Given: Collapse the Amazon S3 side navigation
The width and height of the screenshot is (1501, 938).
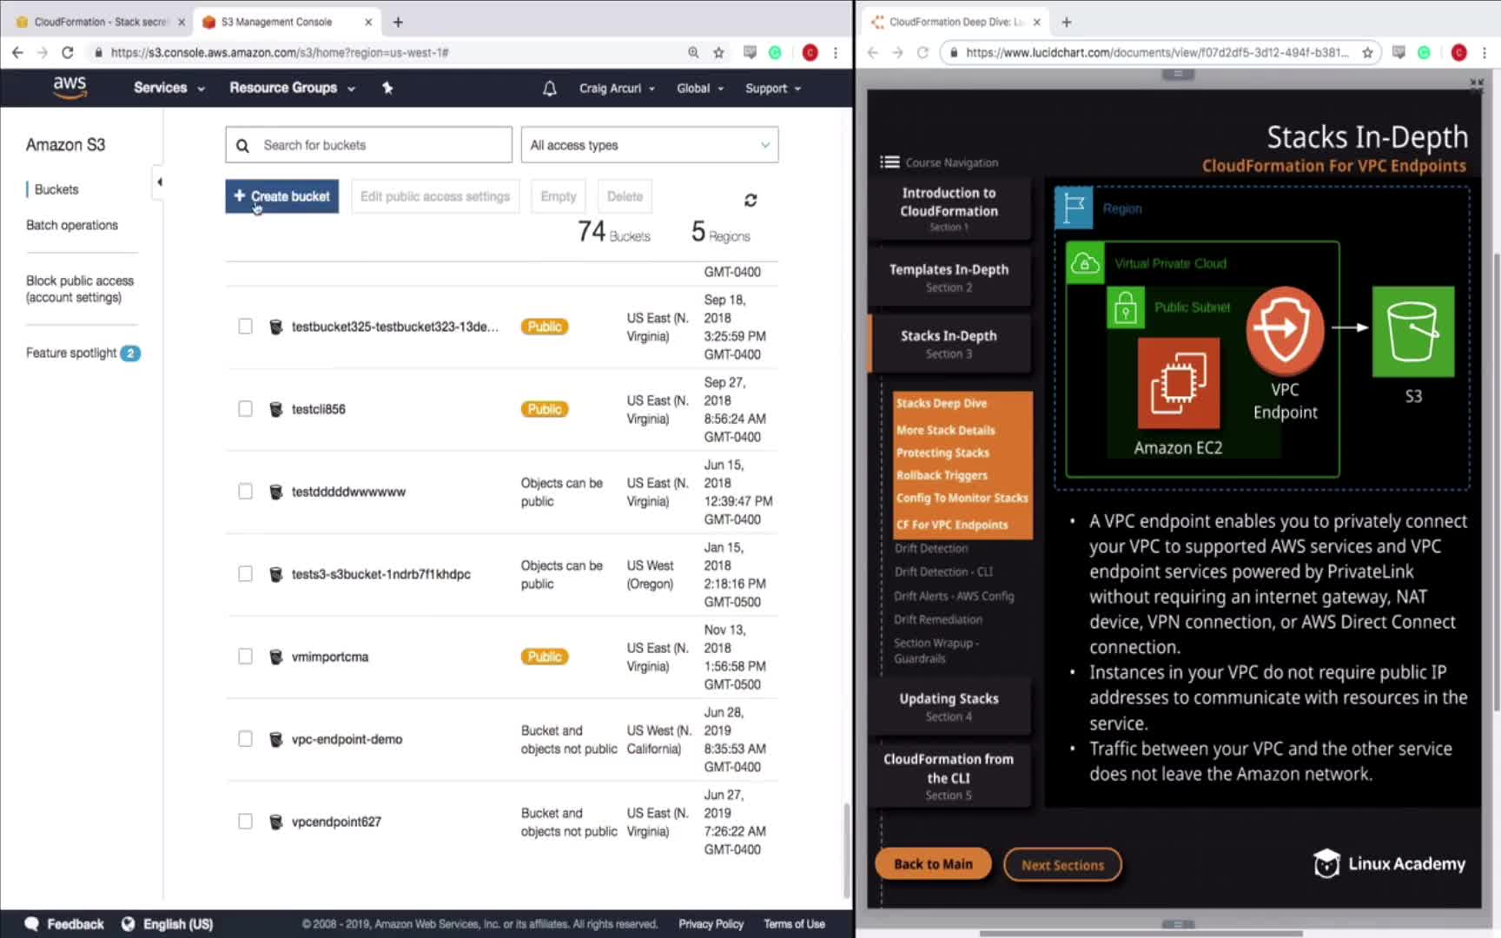Looking at the screenshot, I should coord(159,182).
